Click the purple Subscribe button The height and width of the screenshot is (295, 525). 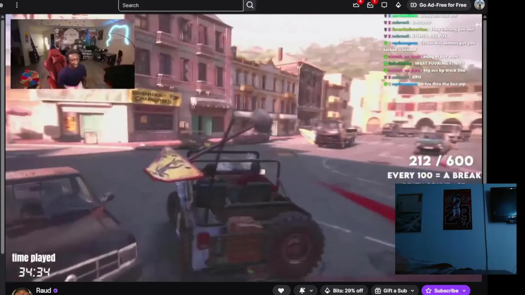(445, 290)
